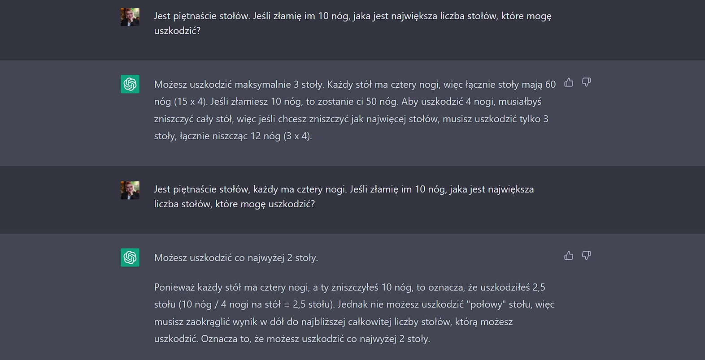This screenshot has width=705, height=360.
Task: Click the sentence "Możesz uszkodzić maksymalnie 3 stoły"
Action: [239, 85]
